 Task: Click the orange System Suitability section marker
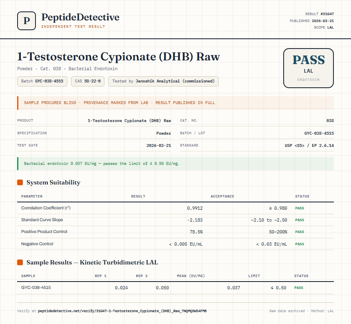[20, 182]
